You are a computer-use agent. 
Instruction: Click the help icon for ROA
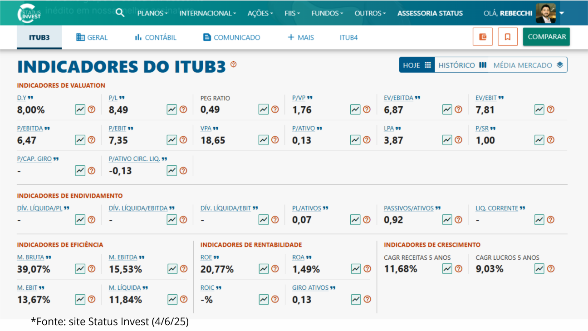click(x=367, y=269)
